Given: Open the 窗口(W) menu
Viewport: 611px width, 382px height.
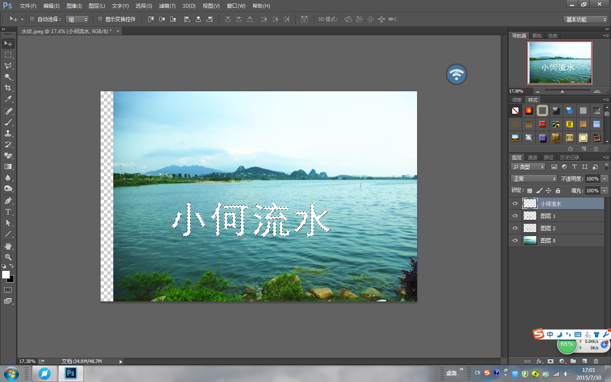Looking at the screenshot, I should tap(236, 6).
